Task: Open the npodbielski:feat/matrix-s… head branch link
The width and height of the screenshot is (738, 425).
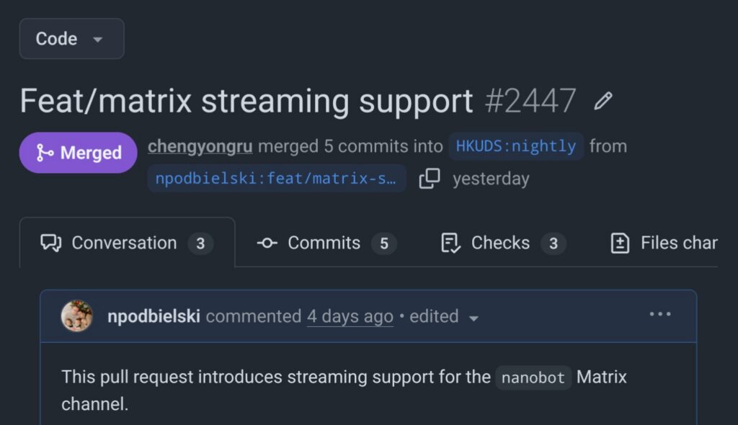Action: click(x=276, y=179)
